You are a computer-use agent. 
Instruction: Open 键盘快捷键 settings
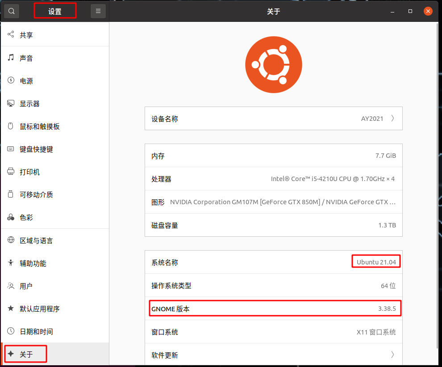click(x=55, y=149)
